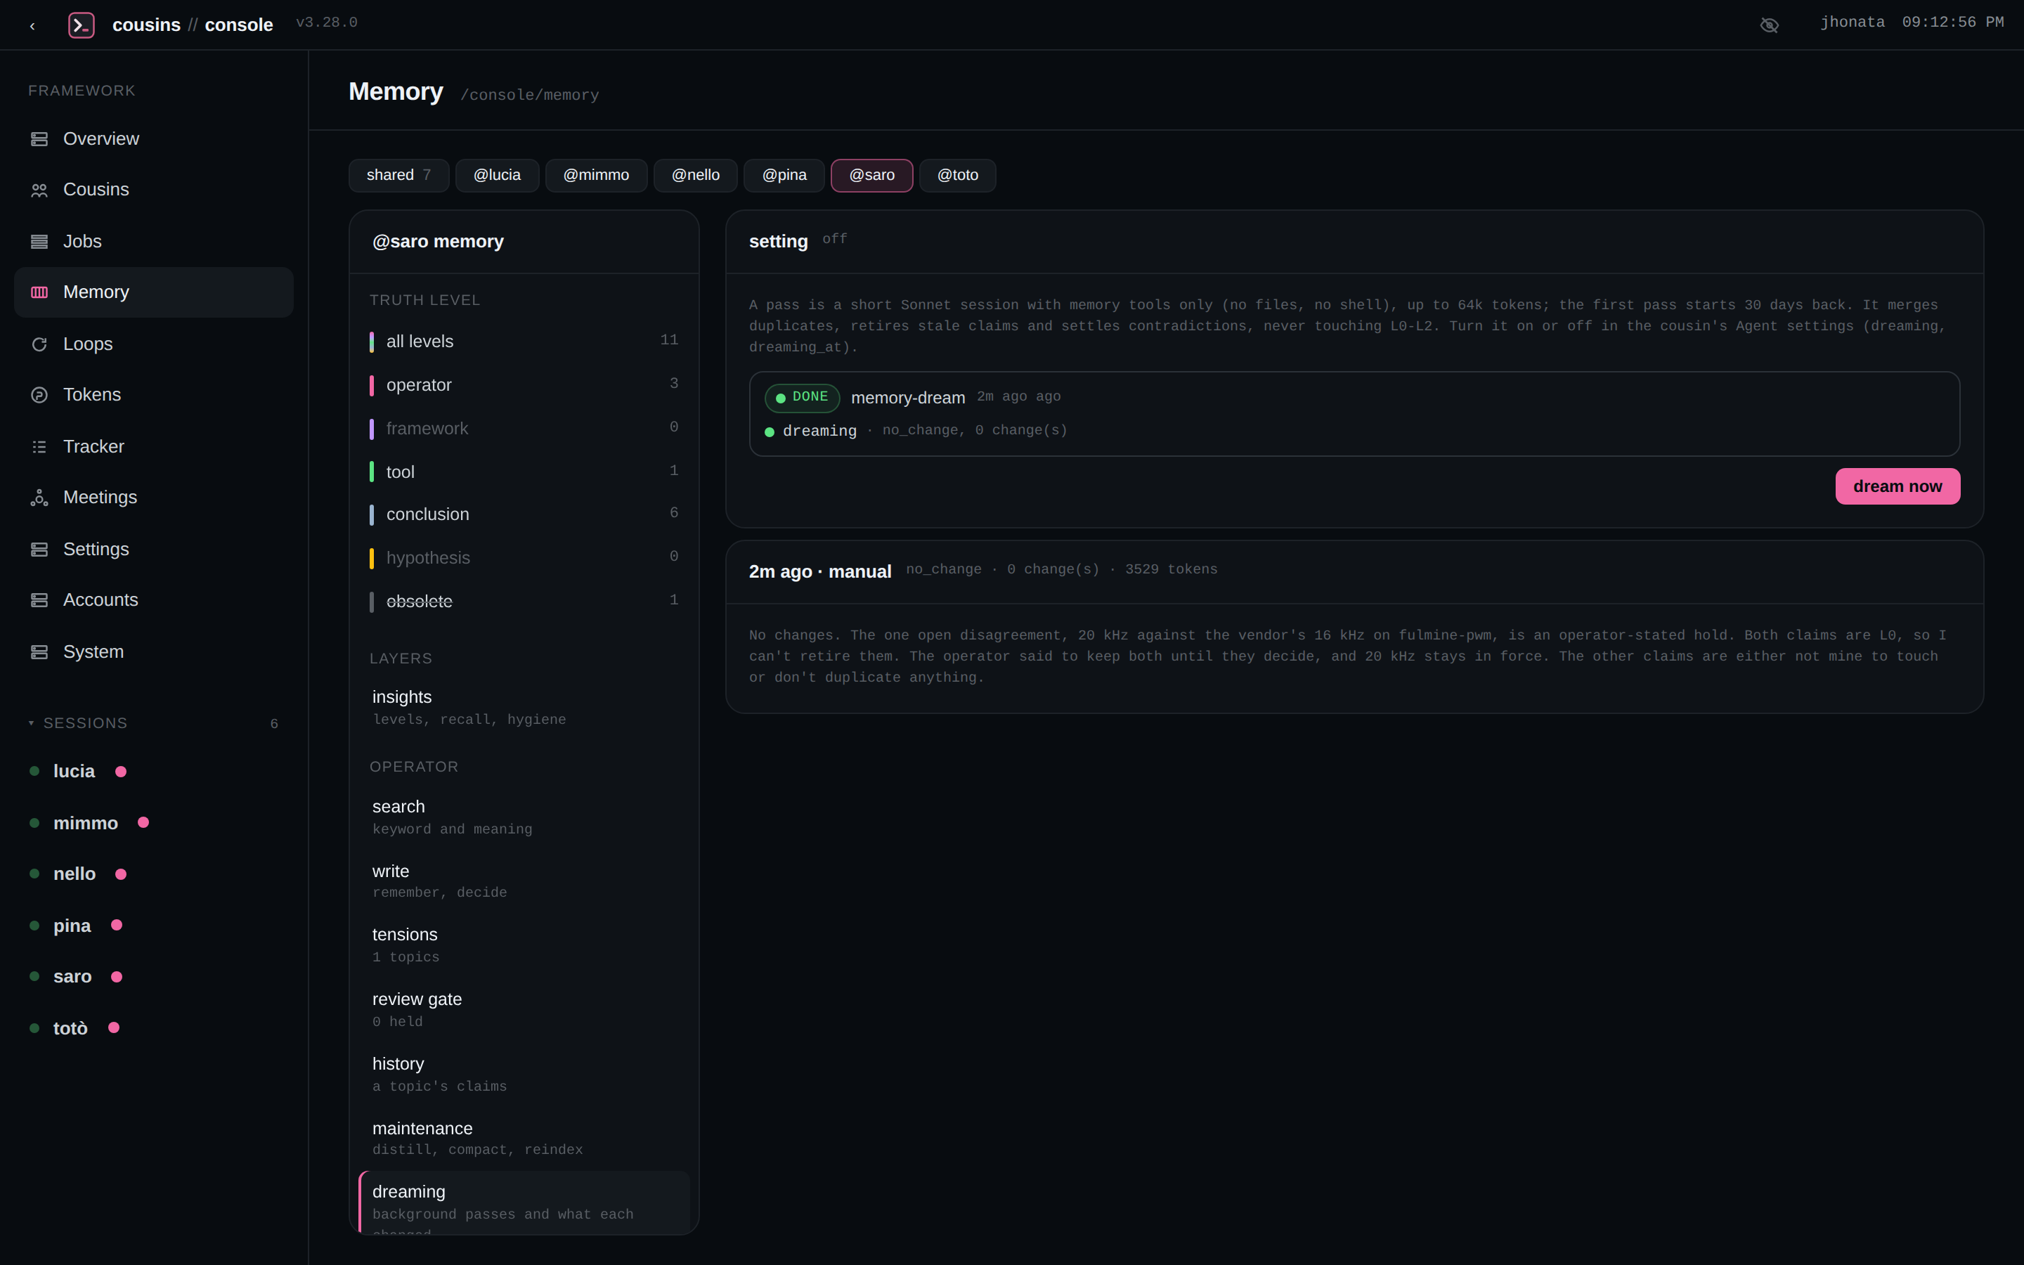This screenshot has width=2024, height=1265.
Task: Click the Jobs list icon
Action: point(39,242)
